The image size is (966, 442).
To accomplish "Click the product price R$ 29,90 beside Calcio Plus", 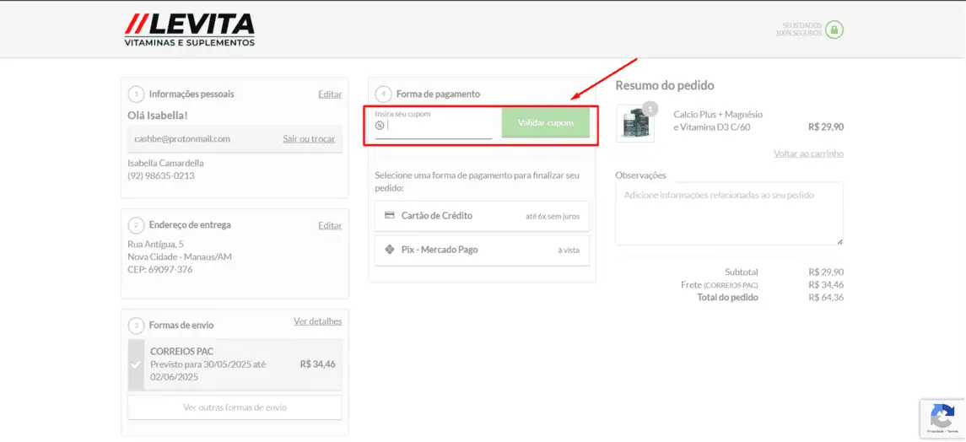I will click(x=826, y=127).
